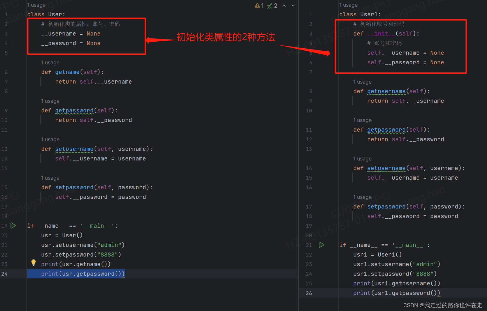Click 'usr1 = User1()' line
The width and height of the screenshot is (487, 311).
[x=377, y=255]
